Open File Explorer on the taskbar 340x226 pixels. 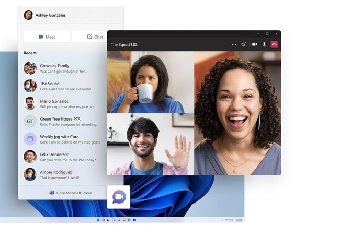[x=124, y=220]
